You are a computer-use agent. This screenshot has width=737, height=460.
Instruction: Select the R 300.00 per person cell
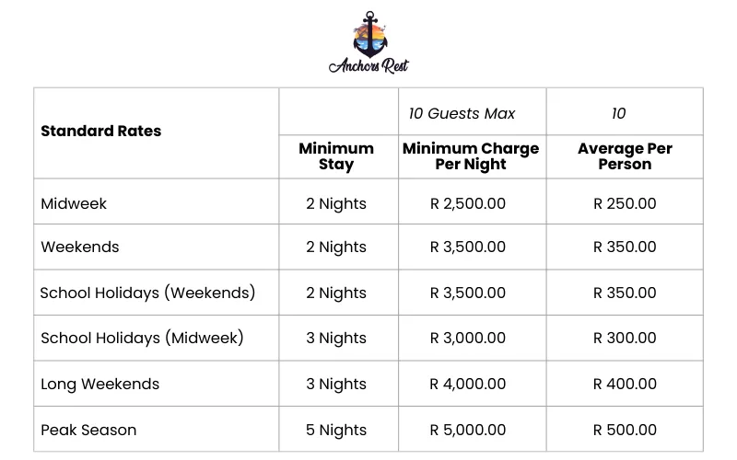tap(625, 338)
